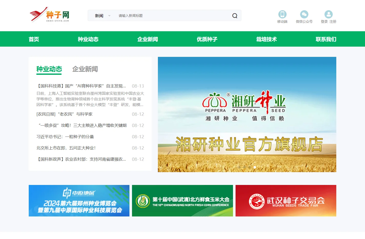Click the 湘研种业官方旗舰店 carousel banner
This screenshot has width=365, height=239.
(247, 115)
